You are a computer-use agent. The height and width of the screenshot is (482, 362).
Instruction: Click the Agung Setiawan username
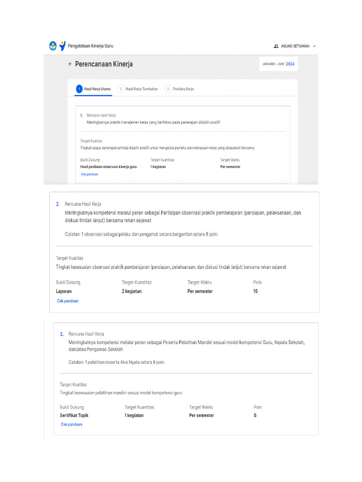coord(295,46)
